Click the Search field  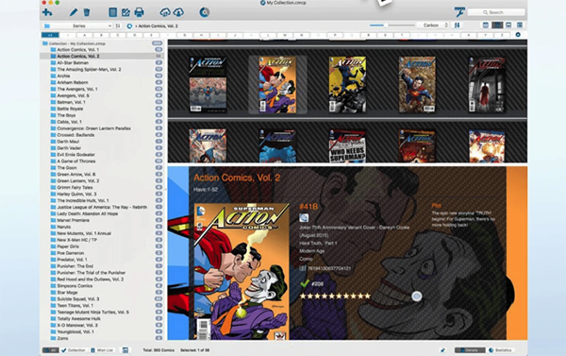496,12
